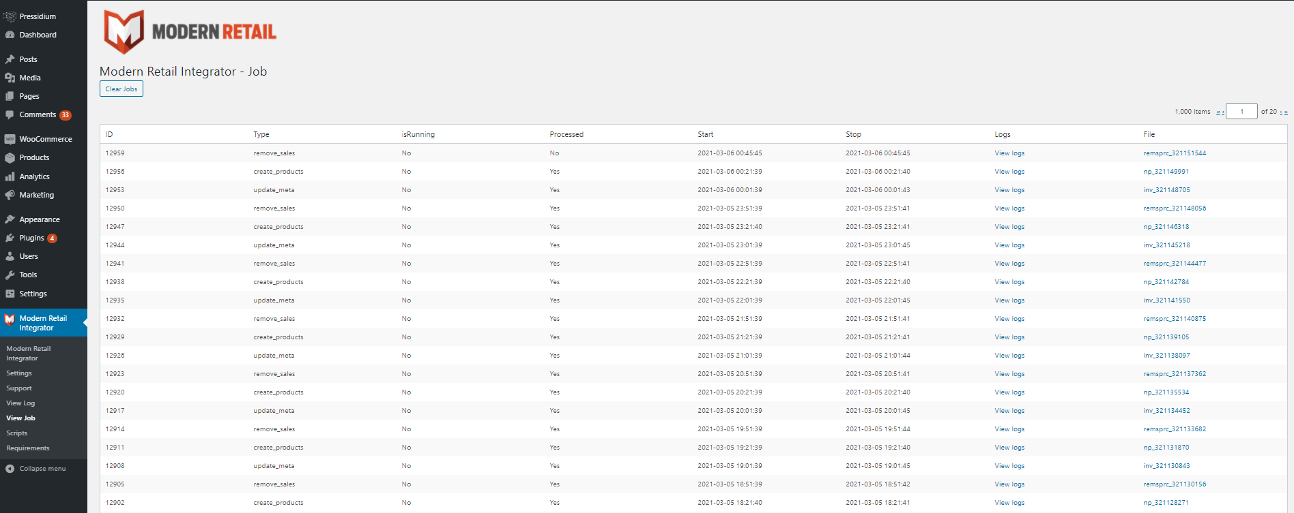
Task: Open the Support submenu item
Action: (x=19, y=388)
